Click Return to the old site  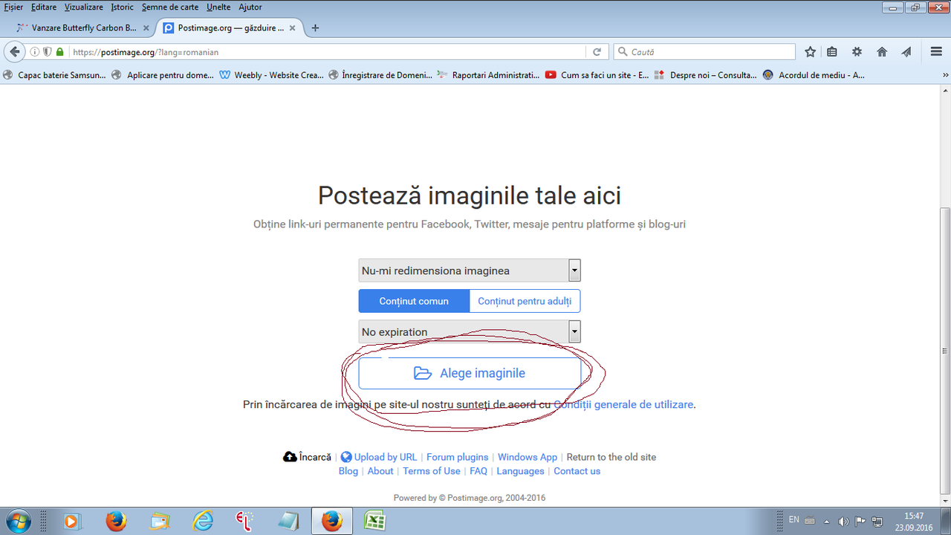click(x=611, y=457)
